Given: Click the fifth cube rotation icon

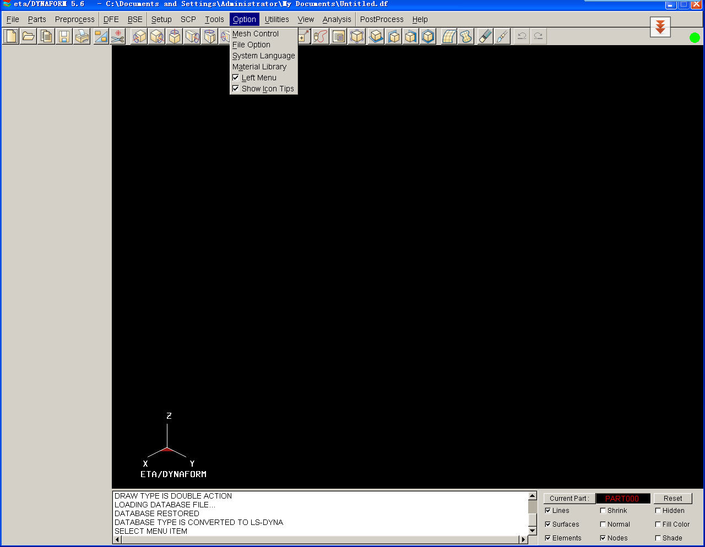Looking at the screenshot, I should [210, 37].
